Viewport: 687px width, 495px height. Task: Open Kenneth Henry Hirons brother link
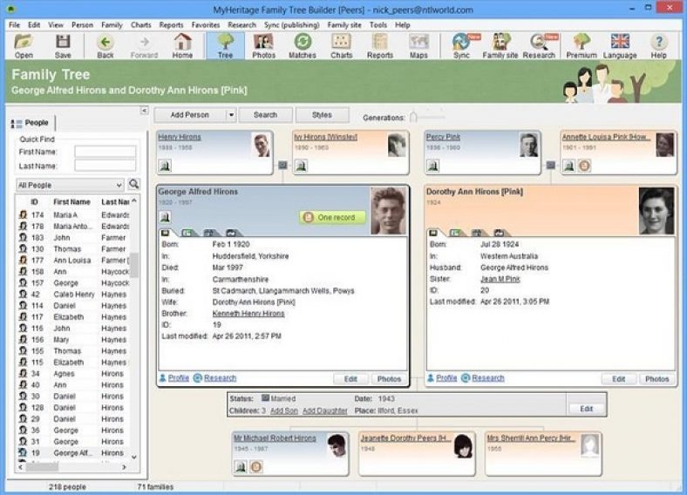click(248, 314)
